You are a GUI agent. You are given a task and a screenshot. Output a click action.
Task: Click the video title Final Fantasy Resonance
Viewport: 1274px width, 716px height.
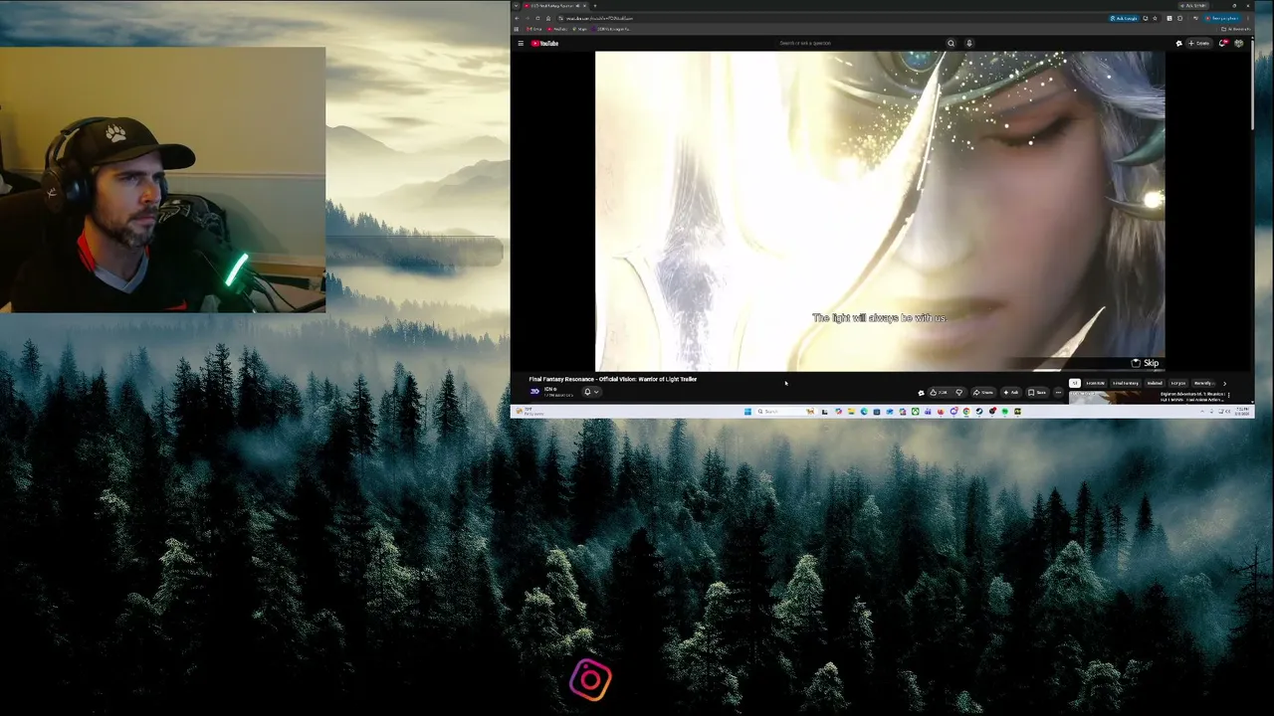[613, 379]
